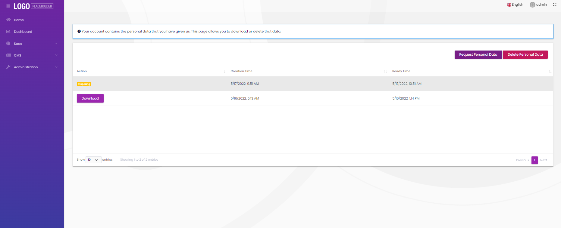Expand the Saas menu chevron
Image resolution: width=561 pixels, height=228 pixels.
click(56, 44)
